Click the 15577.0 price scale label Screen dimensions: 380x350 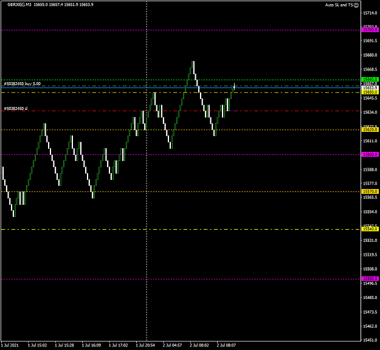370,184
